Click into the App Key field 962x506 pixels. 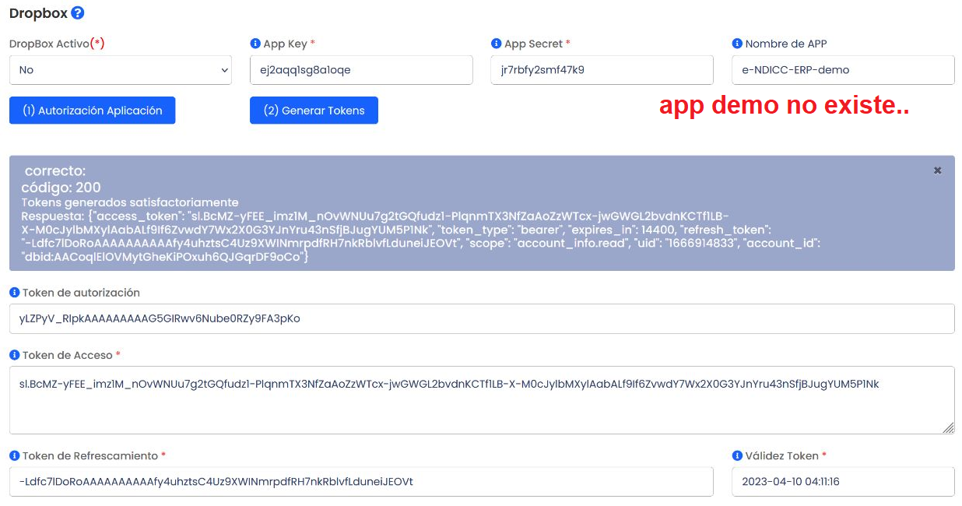click(360, 70)
